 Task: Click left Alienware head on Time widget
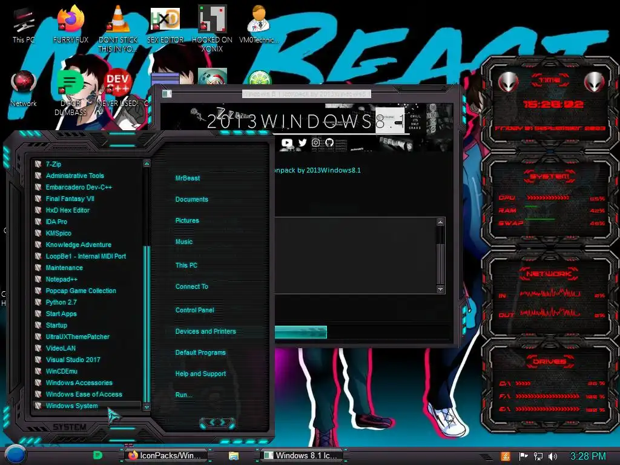(508, 82)
